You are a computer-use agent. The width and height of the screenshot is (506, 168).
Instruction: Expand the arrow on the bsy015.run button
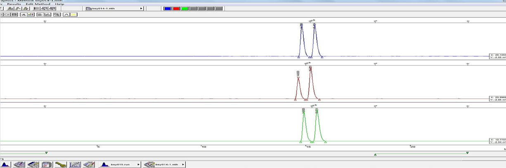[x=138, y=165]
